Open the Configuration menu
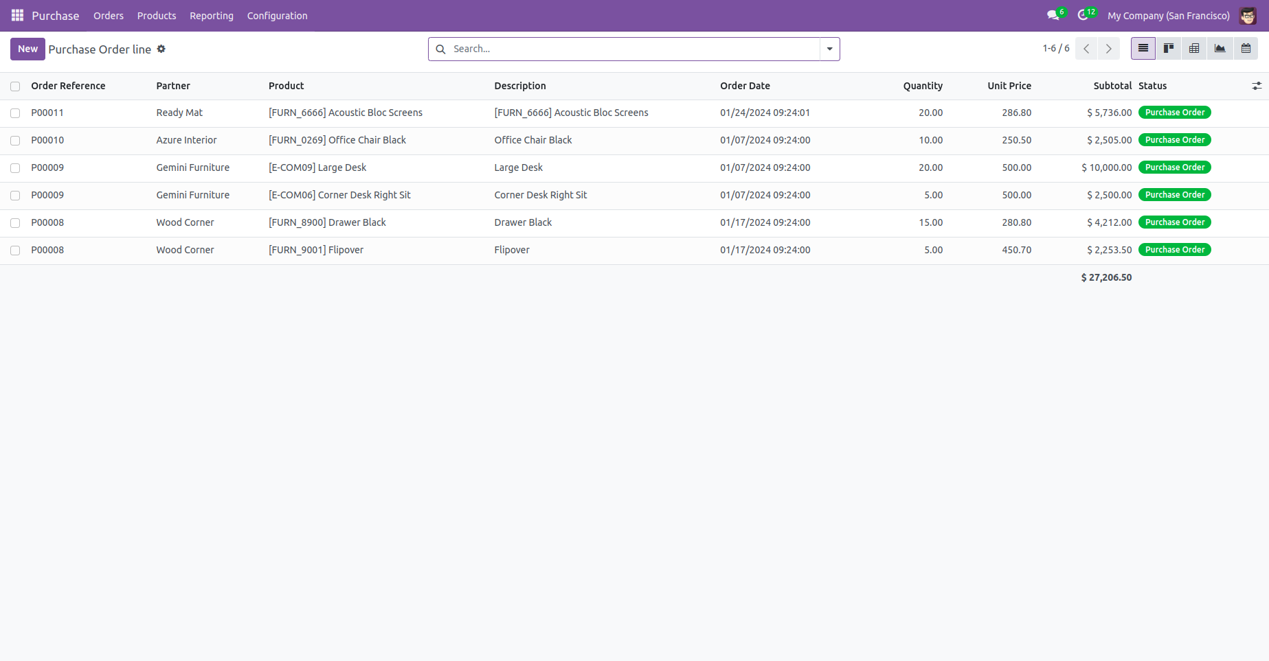 (277, 15)
